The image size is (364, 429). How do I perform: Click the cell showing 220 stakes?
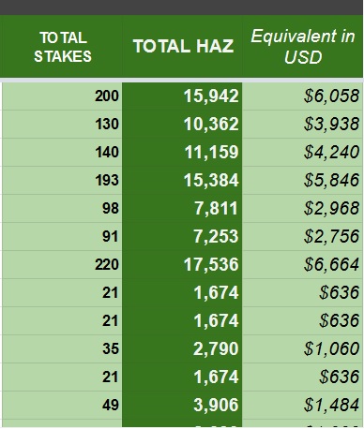(x=62, y=264)
